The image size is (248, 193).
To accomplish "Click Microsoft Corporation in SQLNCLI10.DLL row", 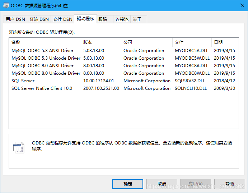I will pos(147,88).
